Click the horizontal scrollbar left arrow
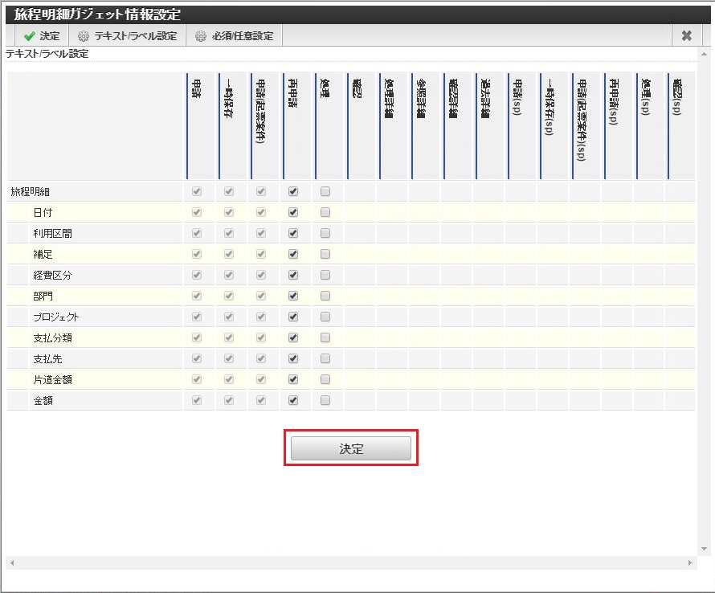This screenshot has width=715, height=593. tap(12, 563)
